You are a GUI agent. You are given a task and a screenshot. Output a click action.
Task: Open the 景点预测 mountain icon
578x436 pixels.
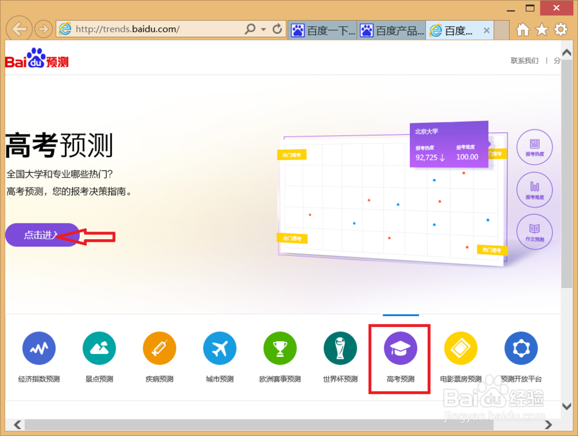click(99, 348)
